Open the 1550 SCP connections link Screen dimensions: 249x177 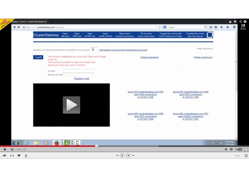[x=145, y=116]
